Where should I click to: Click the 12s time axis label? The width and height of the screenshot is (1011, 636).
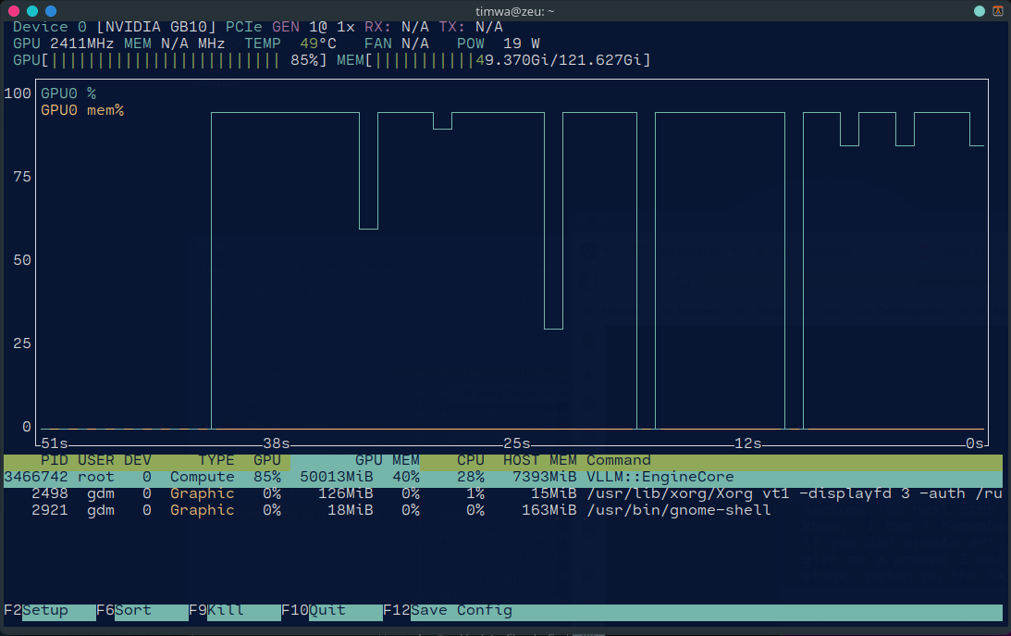click(748, 443)
